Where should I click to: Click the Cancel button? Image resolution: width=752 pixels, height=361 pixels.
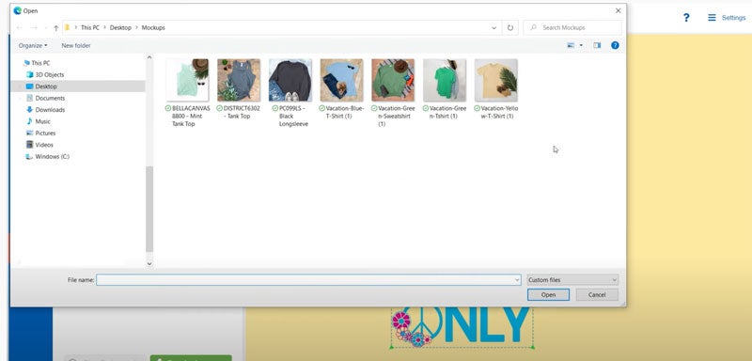pos(597,295)
